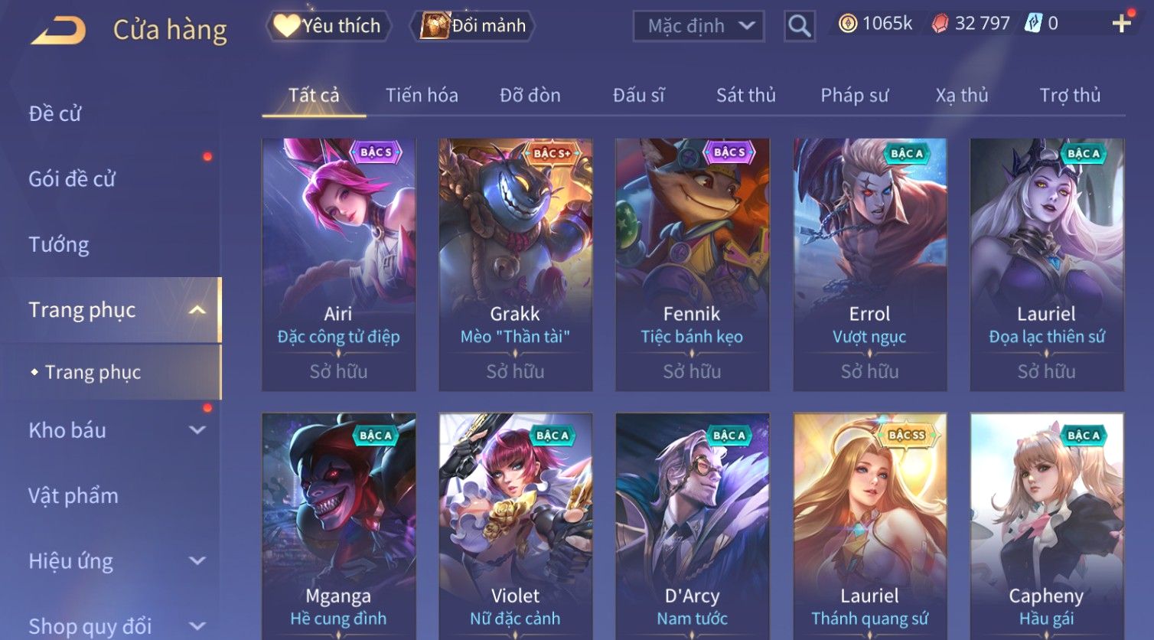Open Yêu thích favorites heart button
This screenshot has height=640, width=1154.
tap(328, 26)
